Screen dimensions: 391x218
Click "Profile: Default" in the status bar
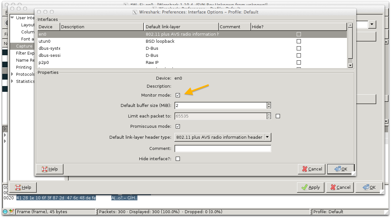pyautogui.click(x=328, y=212)
